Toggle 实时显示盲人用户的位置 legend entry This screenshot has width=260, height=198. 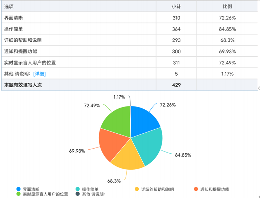45,194
